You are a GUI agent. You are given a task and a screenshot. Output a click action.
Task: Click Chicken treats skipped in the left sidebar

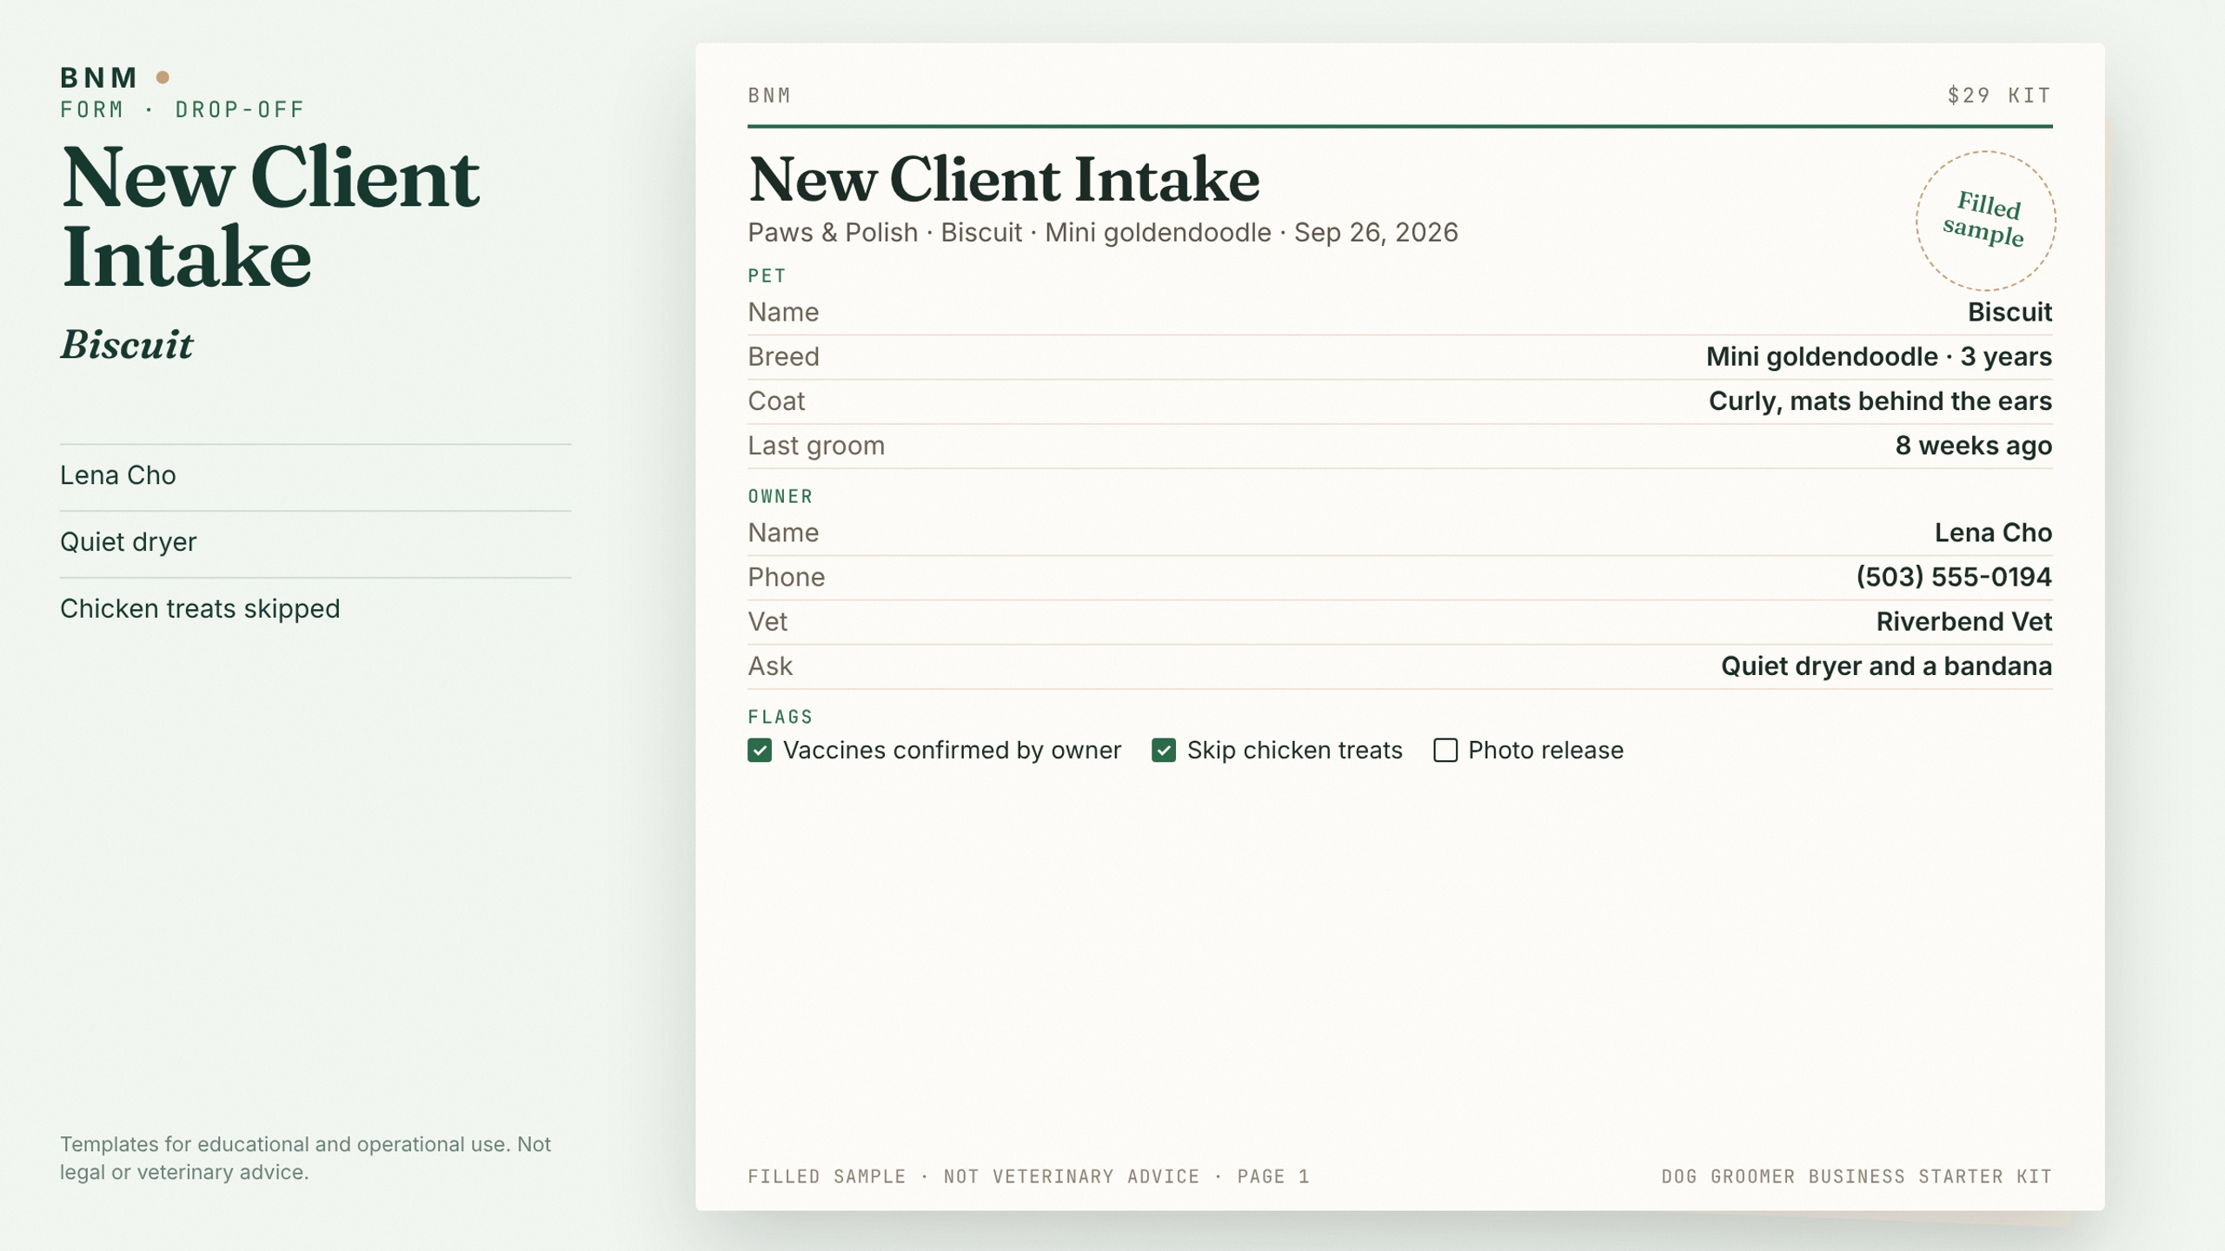pyautogui.click(x=200, y=608)
